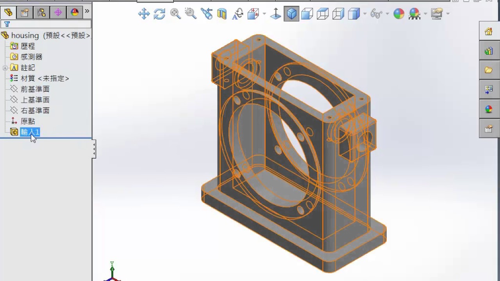Open the File Explorer folder tab
Screen dimensions: 500x281
click(x=489, y=70)
